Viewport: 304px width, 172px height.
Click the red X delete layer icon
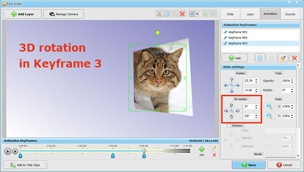[x=182, y=14]
